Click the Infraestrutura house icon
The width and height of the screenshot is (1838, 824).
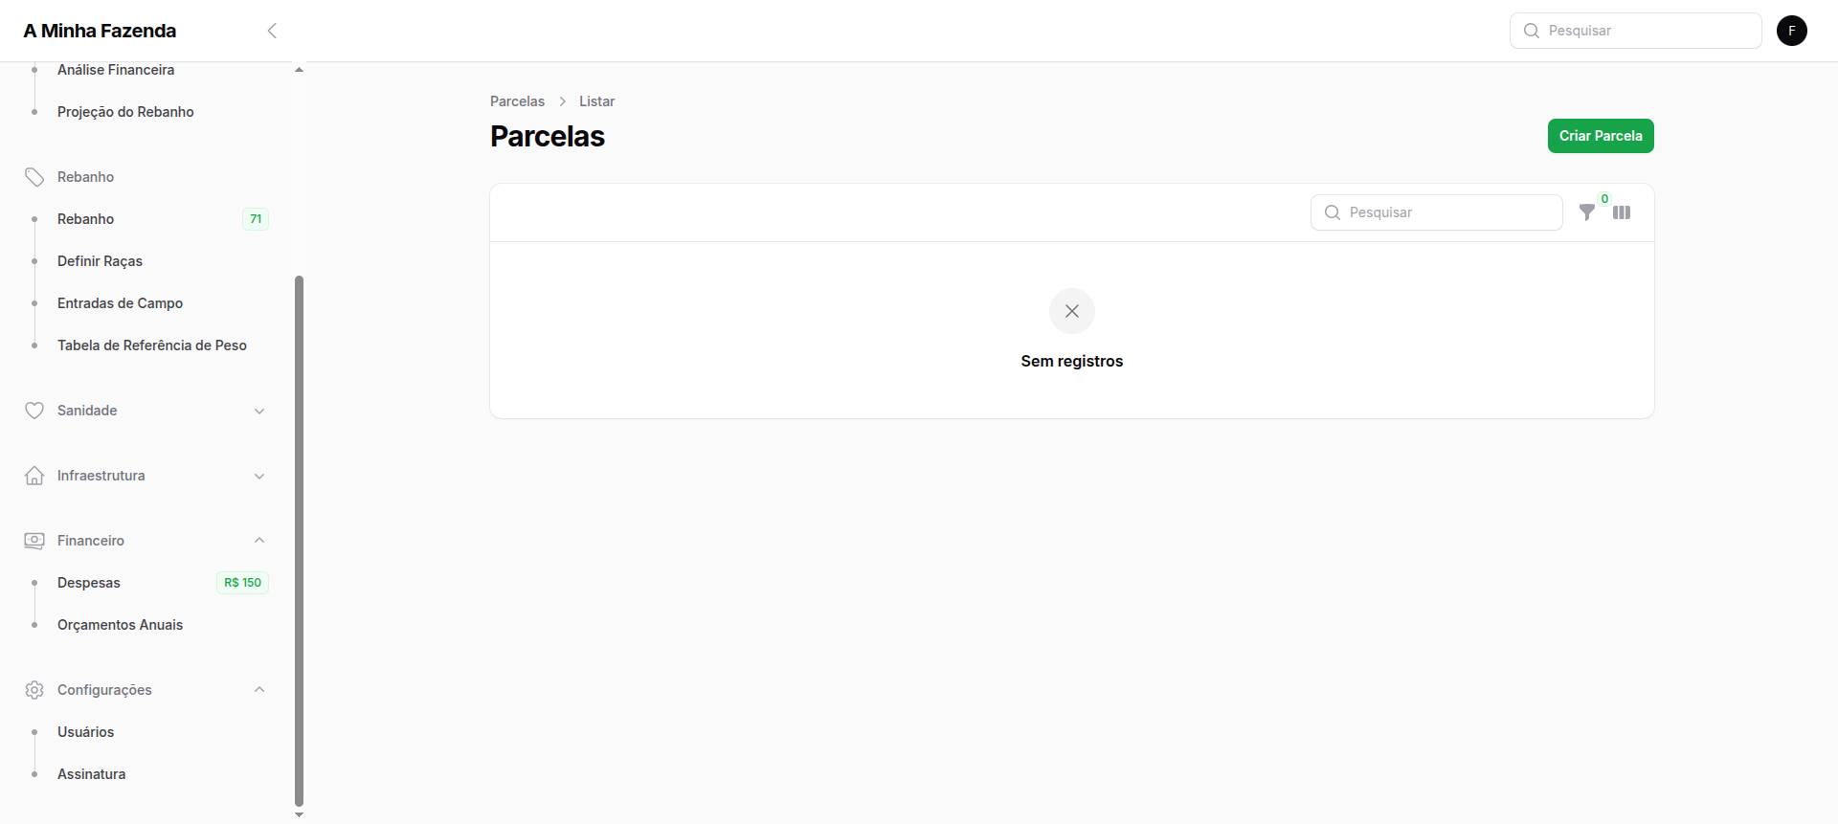(34, 476)
